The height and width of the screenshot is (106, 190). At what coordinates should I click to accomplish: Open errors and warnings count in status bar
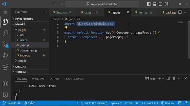29,103
